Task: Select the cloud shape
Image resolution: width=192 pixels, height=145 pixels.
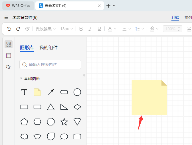Action: coord(24,136)
